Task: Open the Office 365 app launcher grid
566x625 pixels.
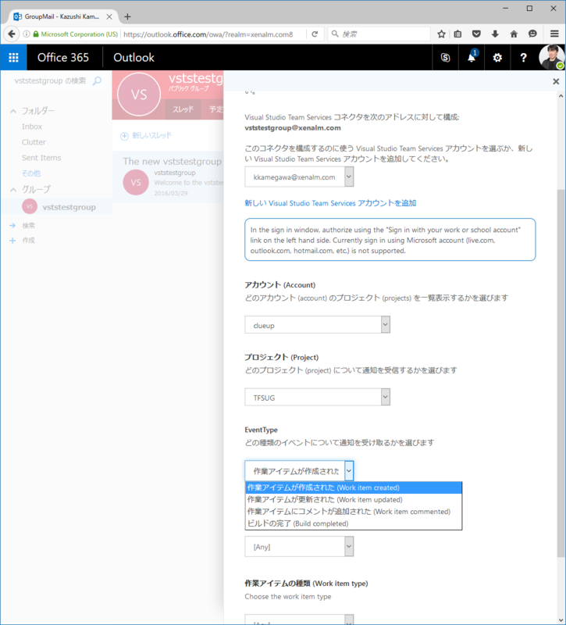Action: tap(13, 57)
